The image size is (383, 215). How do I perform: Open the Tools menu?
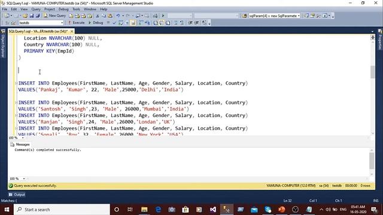coord(76,9)
